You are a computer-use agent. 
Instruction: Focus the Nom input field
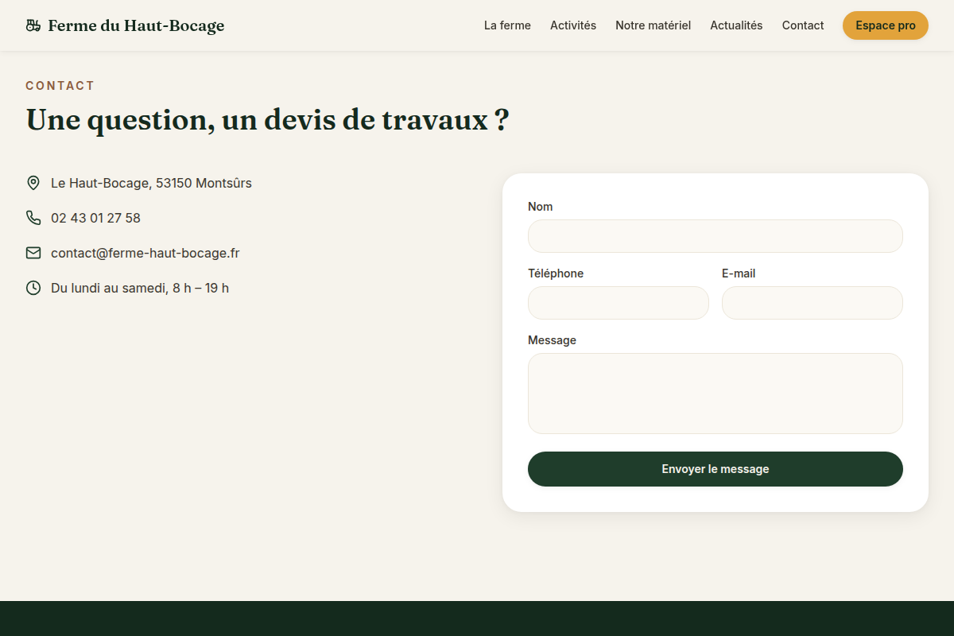point(715,236)
